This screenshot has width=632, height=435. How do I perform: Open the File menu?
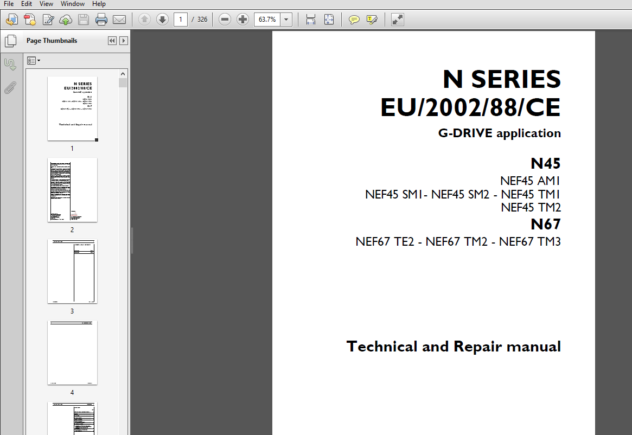point(9,4)
